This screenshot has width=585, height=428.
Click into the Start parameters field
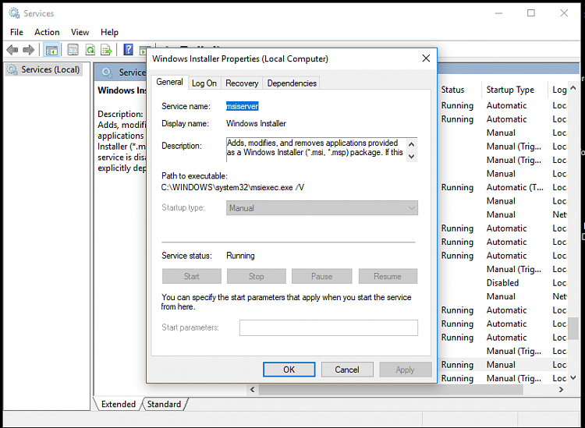pos(328,327)
